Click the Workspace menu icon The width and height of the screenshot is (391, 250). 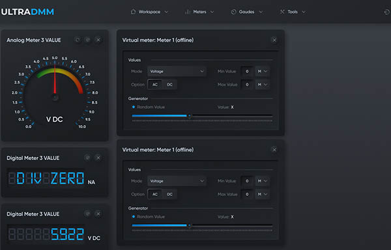click(x=133, y=12)
